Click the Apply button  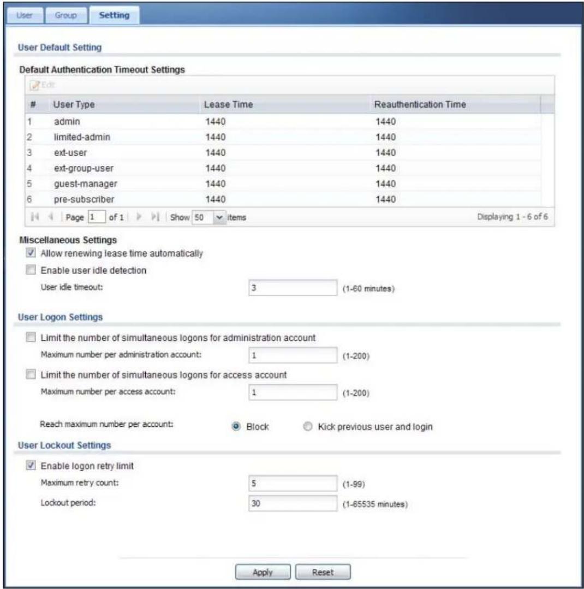(x=263, y=572)
